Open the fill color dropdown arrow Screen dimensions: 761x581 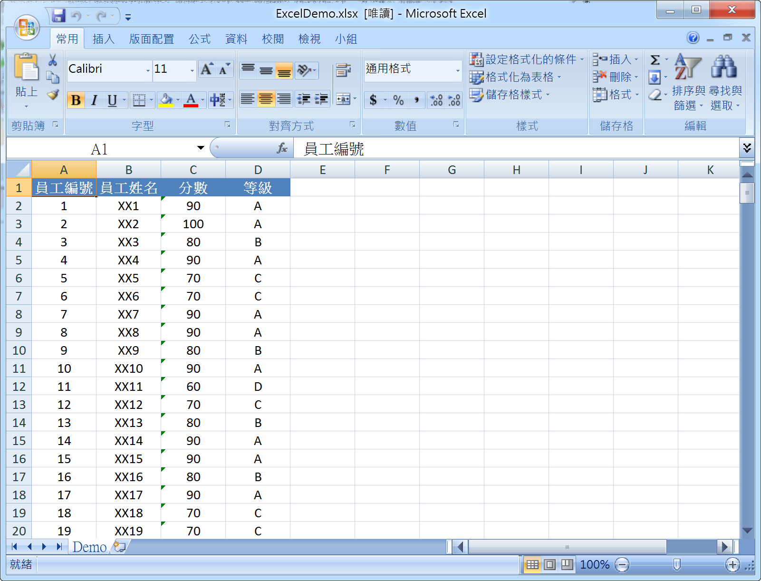coord(178,100)
